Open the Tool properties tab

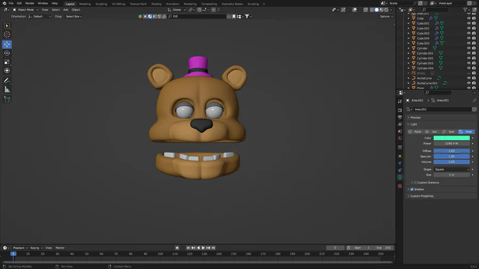coord(400,101)
